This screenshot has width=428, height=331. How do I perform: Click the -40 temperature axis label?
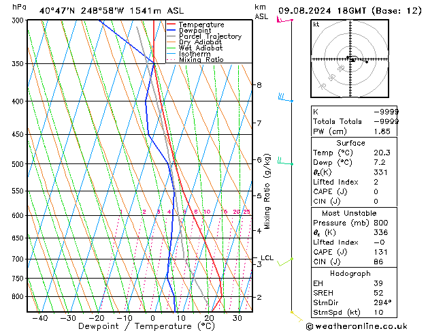(40, 318)
